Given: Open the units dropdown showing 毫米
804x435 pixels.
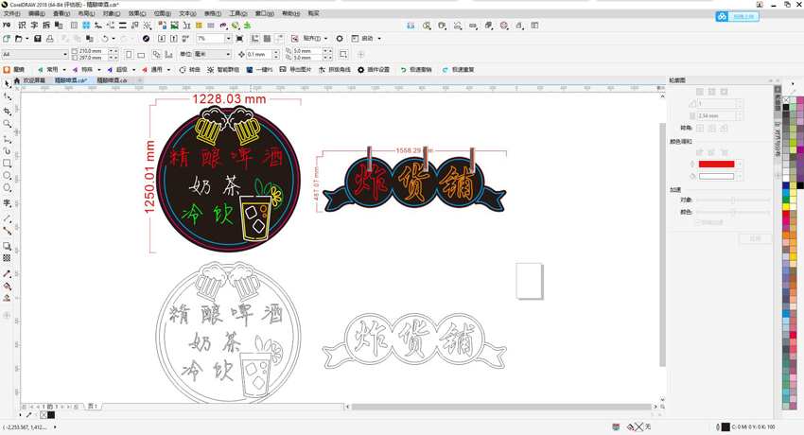Looking at the screenshot, I should coord(228,54).
